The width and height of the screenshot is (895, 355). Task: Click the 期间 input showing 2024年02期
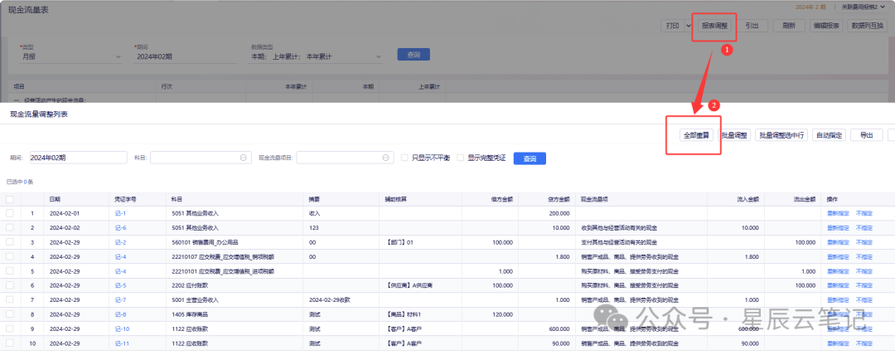pos(77,158)
